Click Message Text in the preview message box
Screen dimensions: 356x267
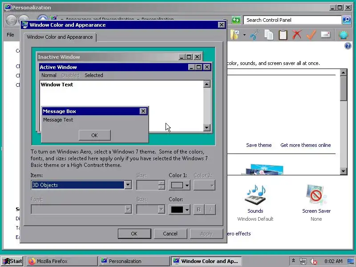click(58, 120)
